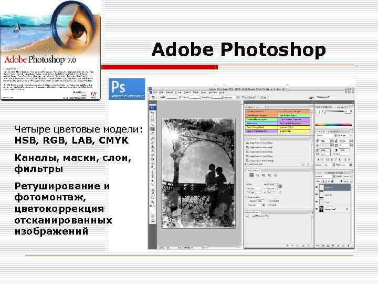This screenshot has width=378, height=284.
Task: Open the font style dropdown in Character panel
Action: [345, 136]
